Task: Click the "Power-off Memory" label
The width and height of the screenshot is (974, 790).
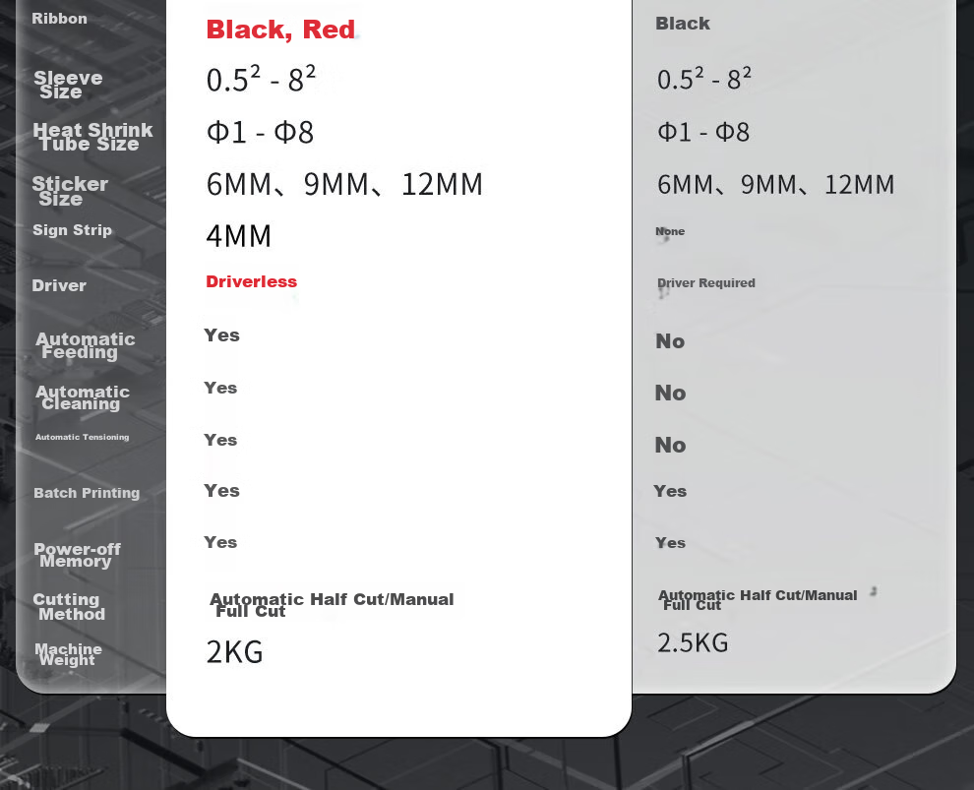Action: 77,555
